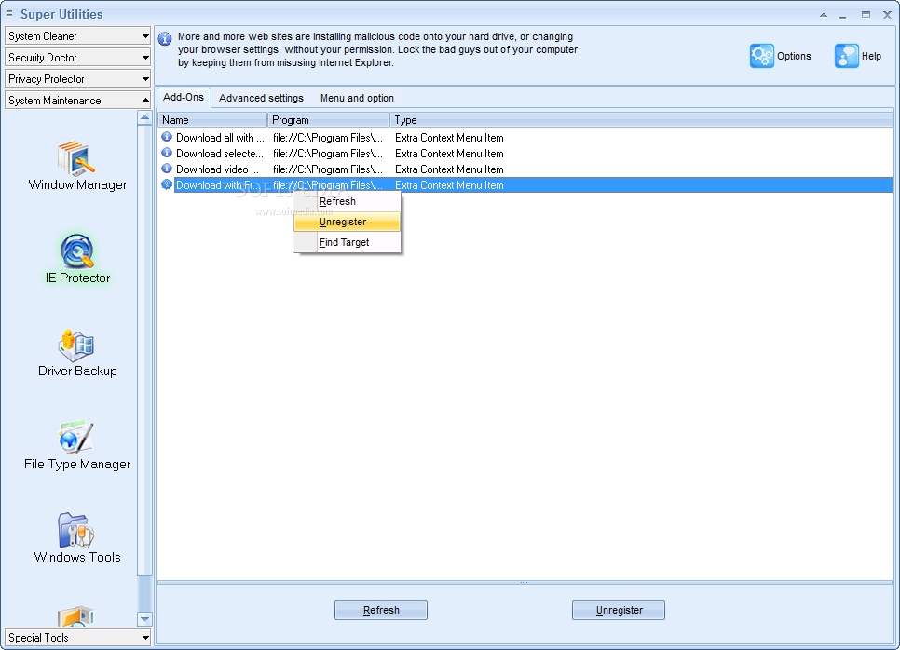Switch to the Add-Ons tab
This screenshot has width=900, height=650.
pos(184,97)
